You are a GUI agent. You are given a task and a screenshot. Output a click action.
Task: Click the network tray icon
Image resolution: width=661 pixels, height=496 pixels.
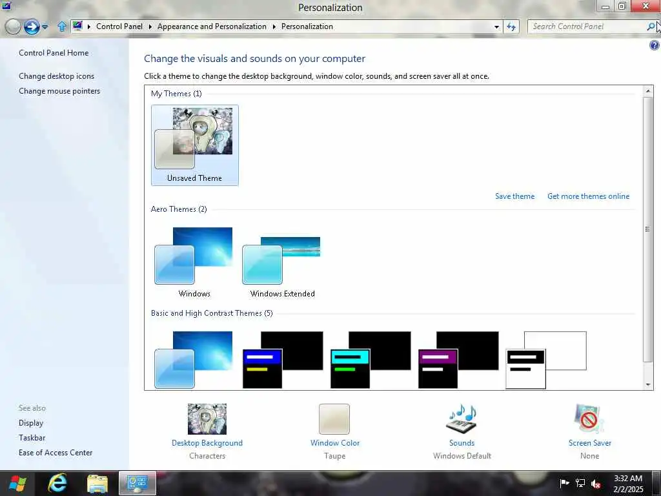pyautogui.click(x=580, y=483)
